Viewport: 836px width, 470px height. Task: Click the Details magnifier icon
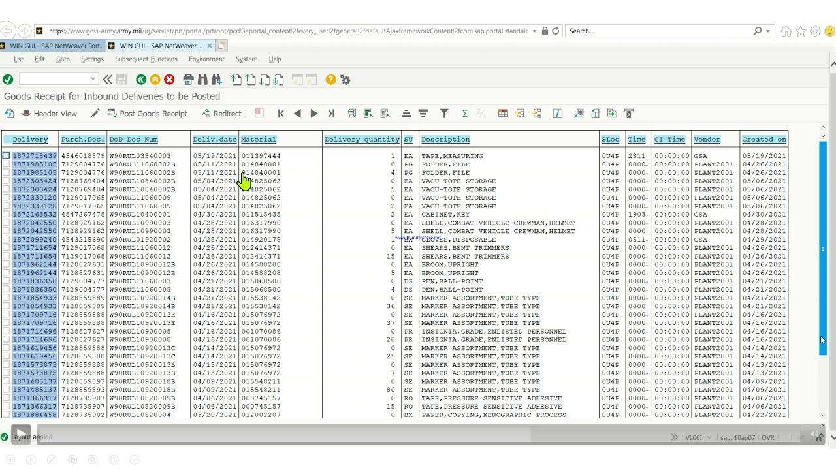(x=352, y=114)
